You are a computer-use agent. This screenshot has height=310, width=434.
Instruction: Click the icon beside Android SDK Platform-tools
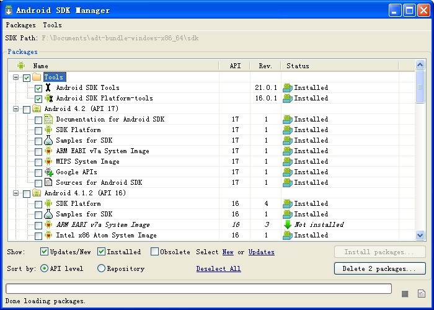(x=49, y=98)
